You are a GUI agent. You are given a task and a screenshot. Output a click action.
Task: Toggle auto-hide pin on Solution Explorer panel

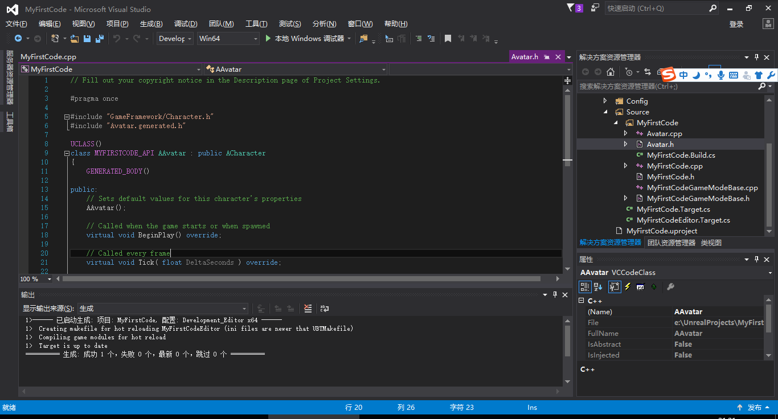pyautogui.click(x=757, y=57)
